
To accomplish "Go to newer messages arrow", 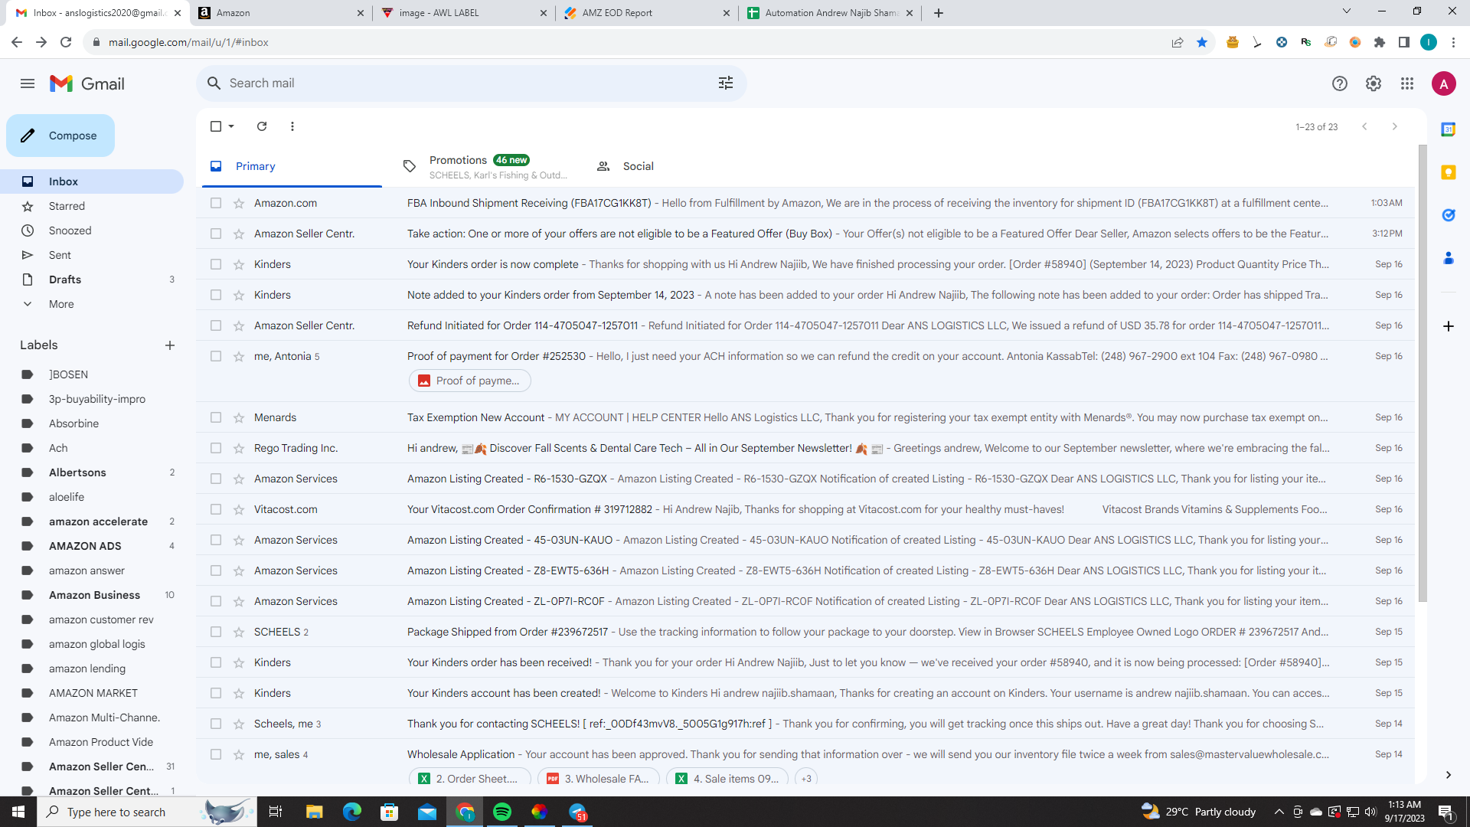I will click(1364, 126).
